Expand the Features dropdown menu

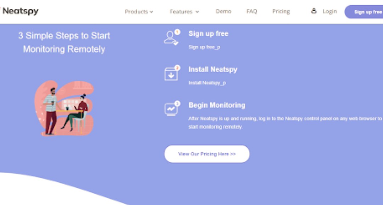coord(184,12)
